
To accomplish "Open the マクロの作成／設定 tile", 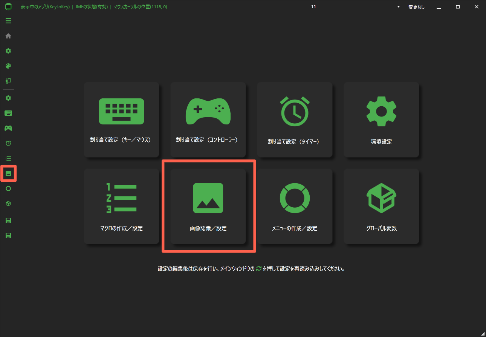I will (x=121, y=206).
